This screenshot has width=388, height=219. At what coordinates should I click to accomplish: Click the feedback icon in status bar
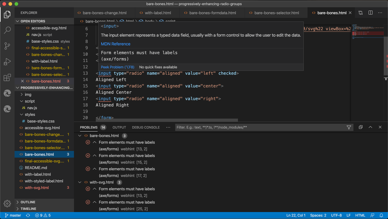[x=372, y=215]
